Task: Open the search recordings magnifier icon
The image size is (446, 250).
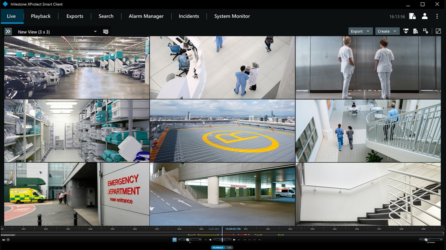Action: pyautogui.click(x=416, y=31)
